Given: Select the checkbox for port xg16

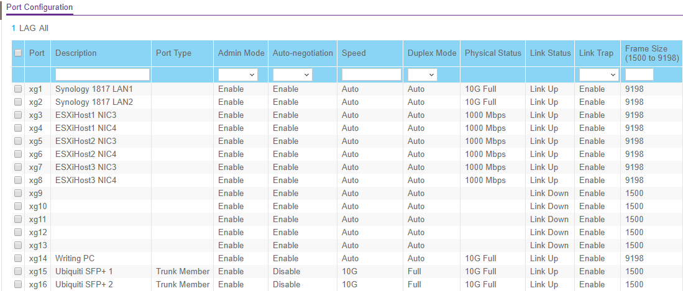Looking at the screenshot, I should click(18, 285).
